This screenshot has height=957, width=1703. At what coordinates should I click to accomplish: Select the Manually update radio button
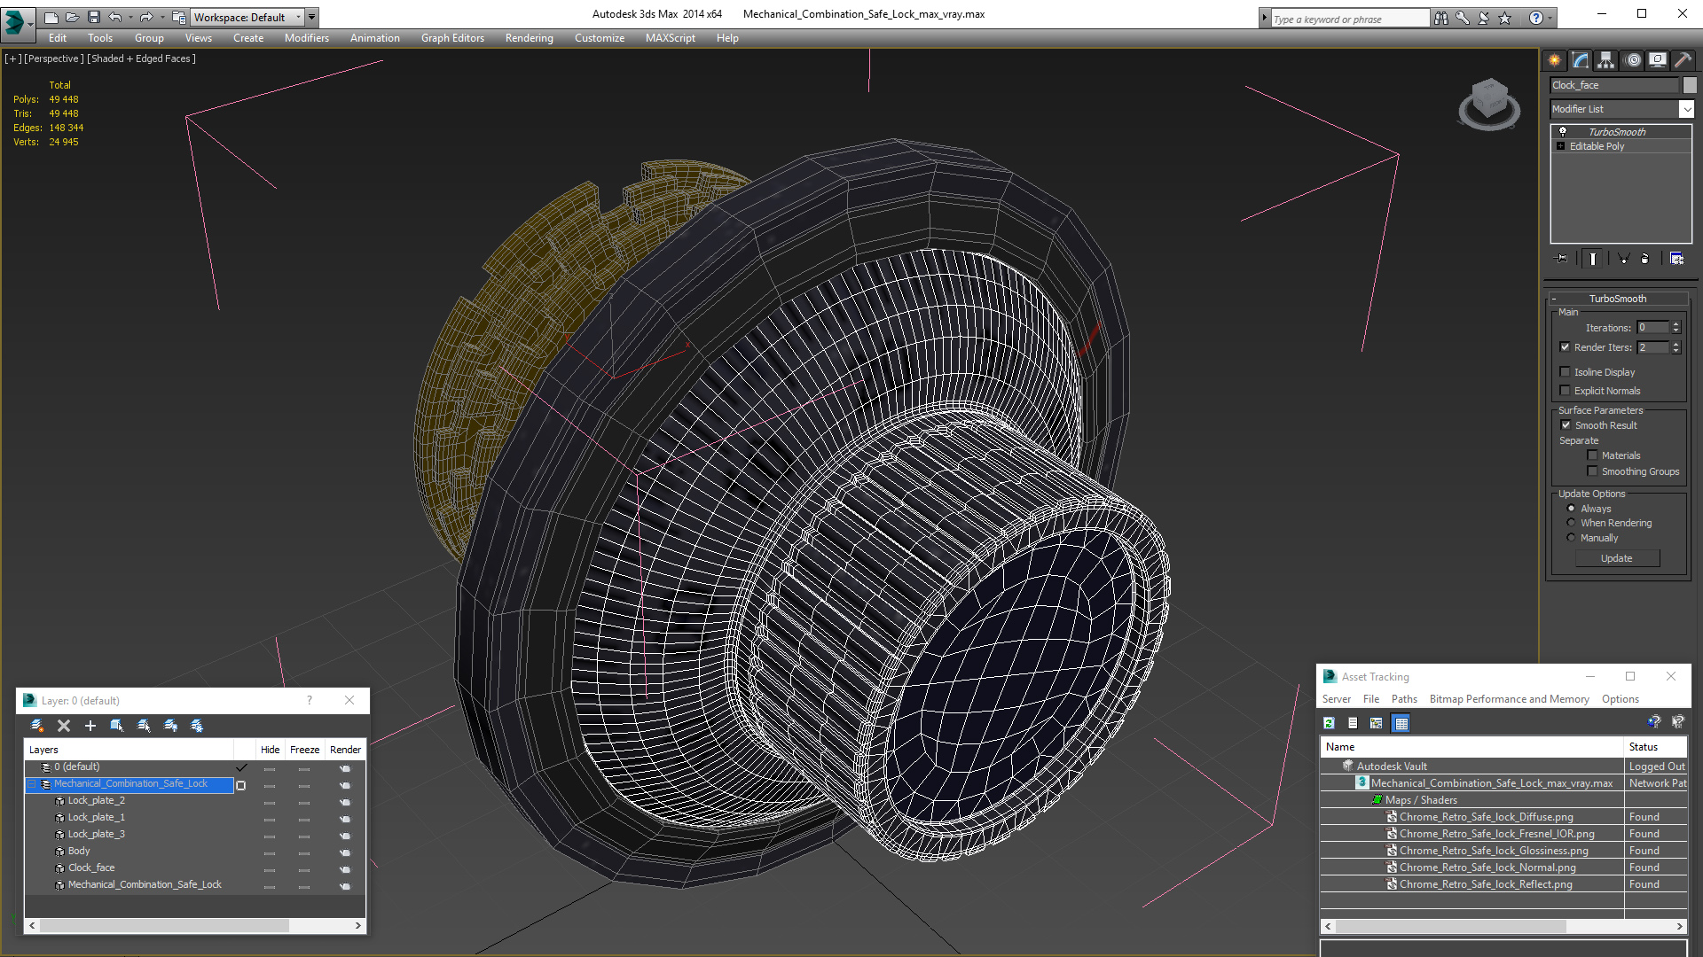pyautogui.click(x=1572, y=538)
